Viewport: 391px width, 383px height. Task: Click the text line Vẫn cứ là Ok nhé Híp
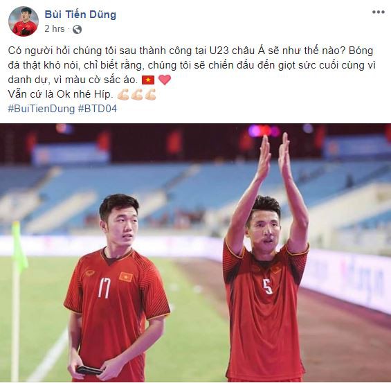pyautogui.click(x=61, y=94)
